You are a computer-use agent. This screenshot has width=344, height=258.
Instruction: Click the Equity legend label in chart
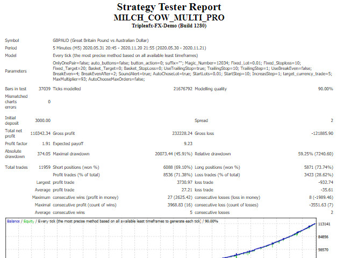pos(28,221)
